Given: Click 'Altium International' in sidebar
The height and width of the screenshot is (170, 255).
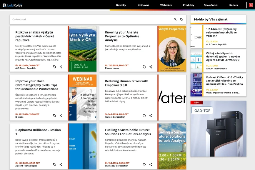Looking at the screenshot, I should pyautogui.click(x=217, y=69).
